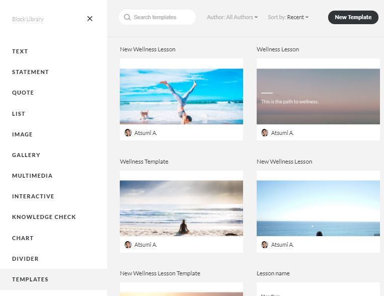Click first 'New Wellness Lesson' title
This screenshot has height=296, width=384.
click(147, 49)
